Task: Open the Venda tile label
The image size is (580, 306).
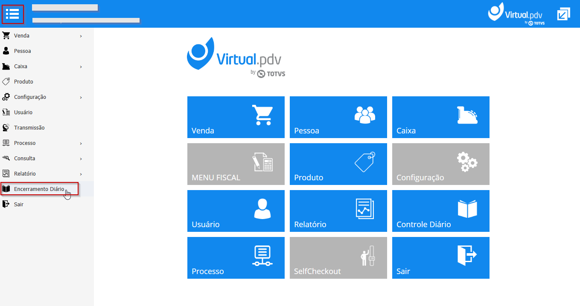Action: (x=203, y=131)
